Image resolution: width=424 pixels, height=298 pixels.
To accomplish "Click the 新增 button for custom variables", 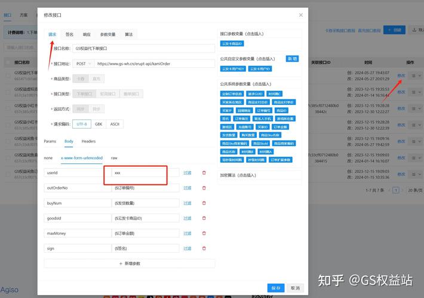I will point(293,59).
